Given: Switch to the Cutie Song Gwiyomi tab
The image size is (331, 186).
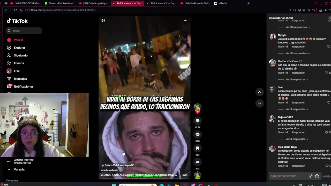Looking at the screenshot, I should click(x=93, y=3).
